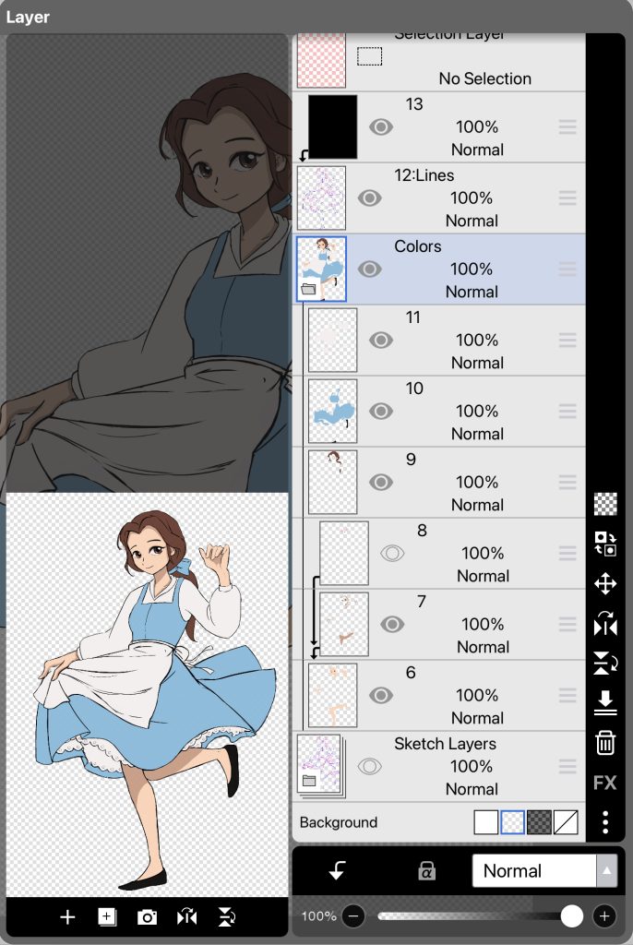
Task: Select layer 13 thumbnail
Action: click(333, 126)
